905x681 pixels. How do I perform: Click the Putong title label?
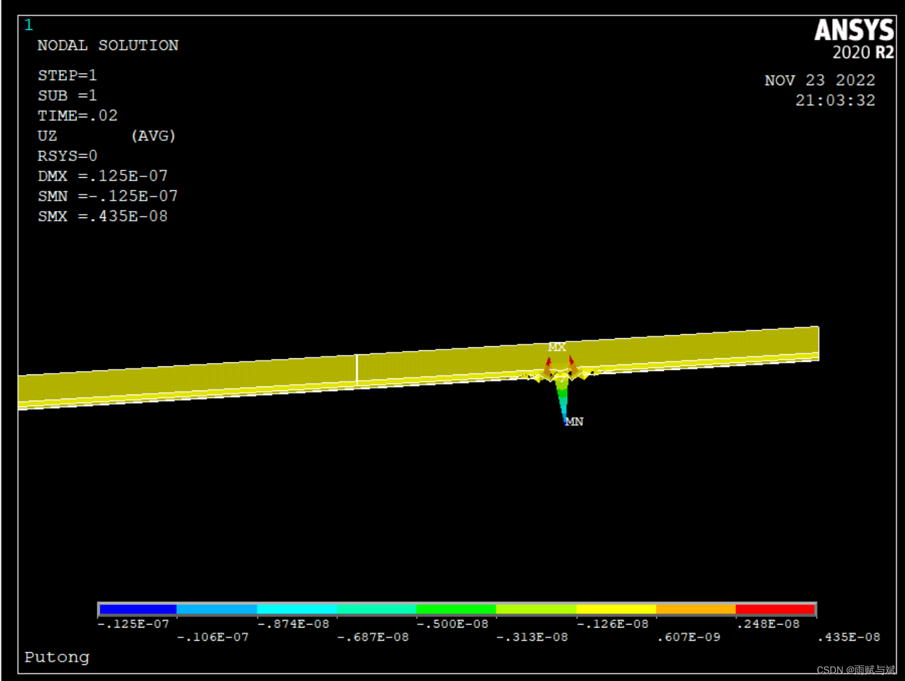point(57,657)
